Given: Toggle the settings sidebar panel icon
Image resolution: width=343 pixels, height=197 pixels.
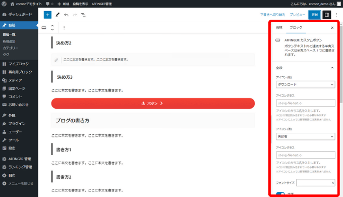Looking at the screenshot, I should click(326, 15).
